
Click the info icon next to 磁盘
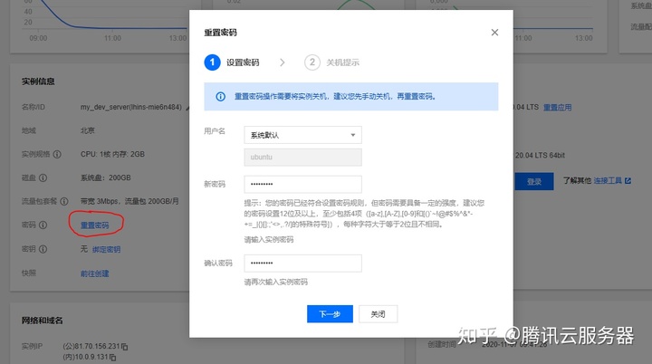43,178
